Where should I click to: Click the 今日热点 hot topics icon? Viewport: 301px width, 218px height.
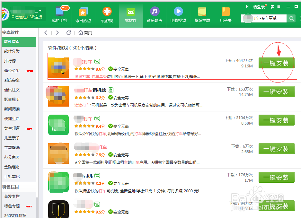tap(83, 12)
